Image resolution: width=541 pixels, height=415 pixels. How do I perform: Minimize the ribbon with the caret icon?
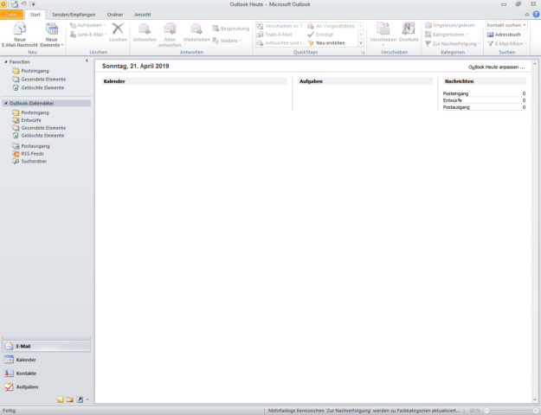(x=527, y=15)
